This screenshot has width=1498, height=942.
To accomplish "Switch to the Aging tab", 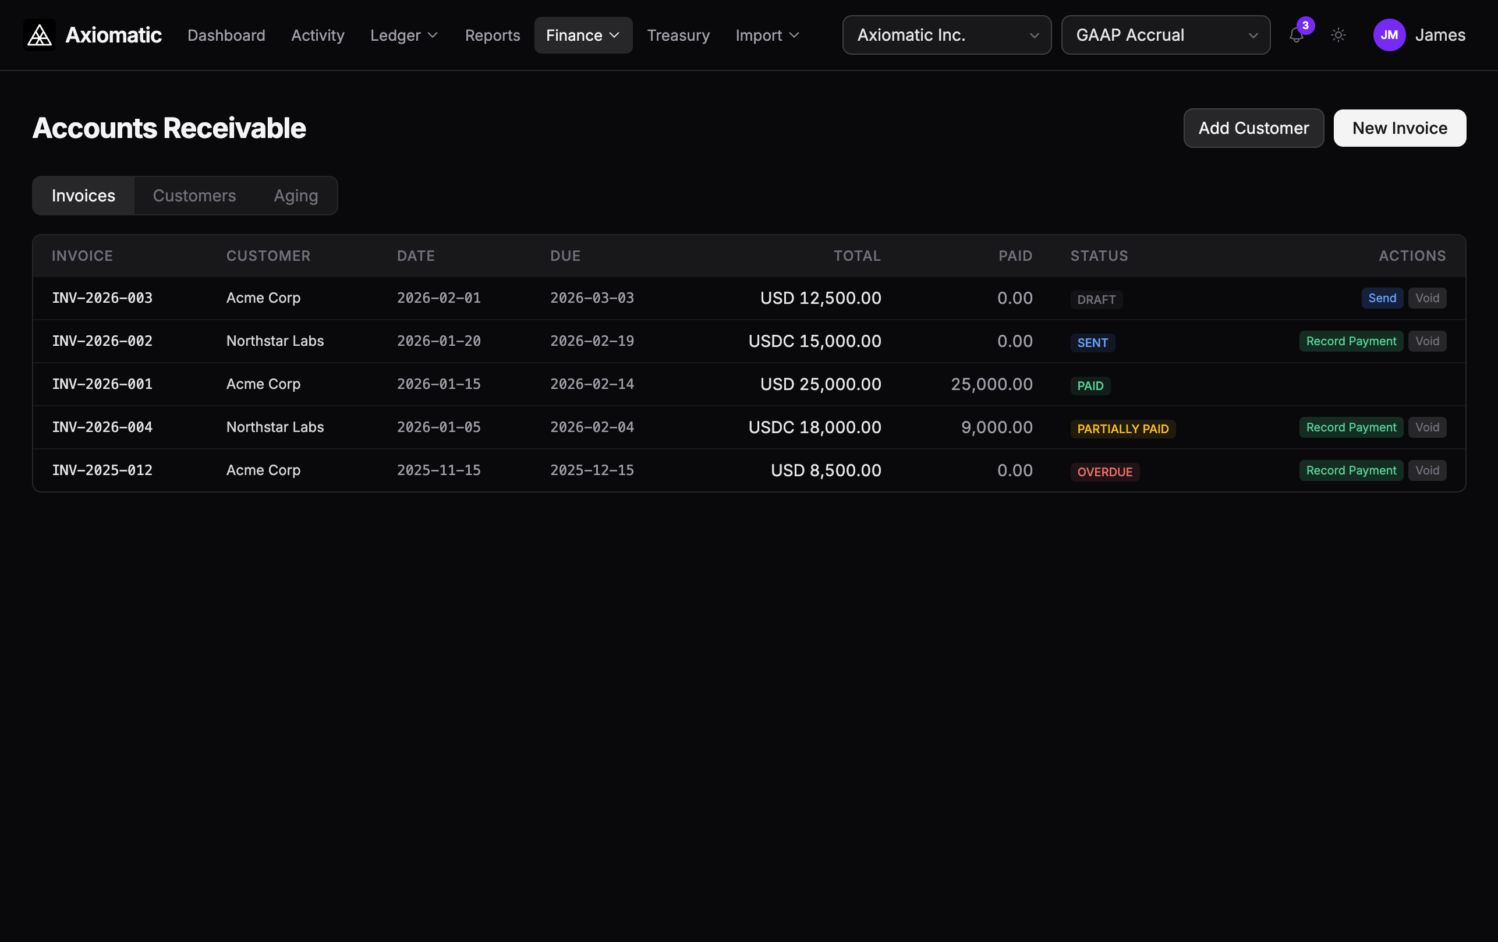I will (296, 196).
